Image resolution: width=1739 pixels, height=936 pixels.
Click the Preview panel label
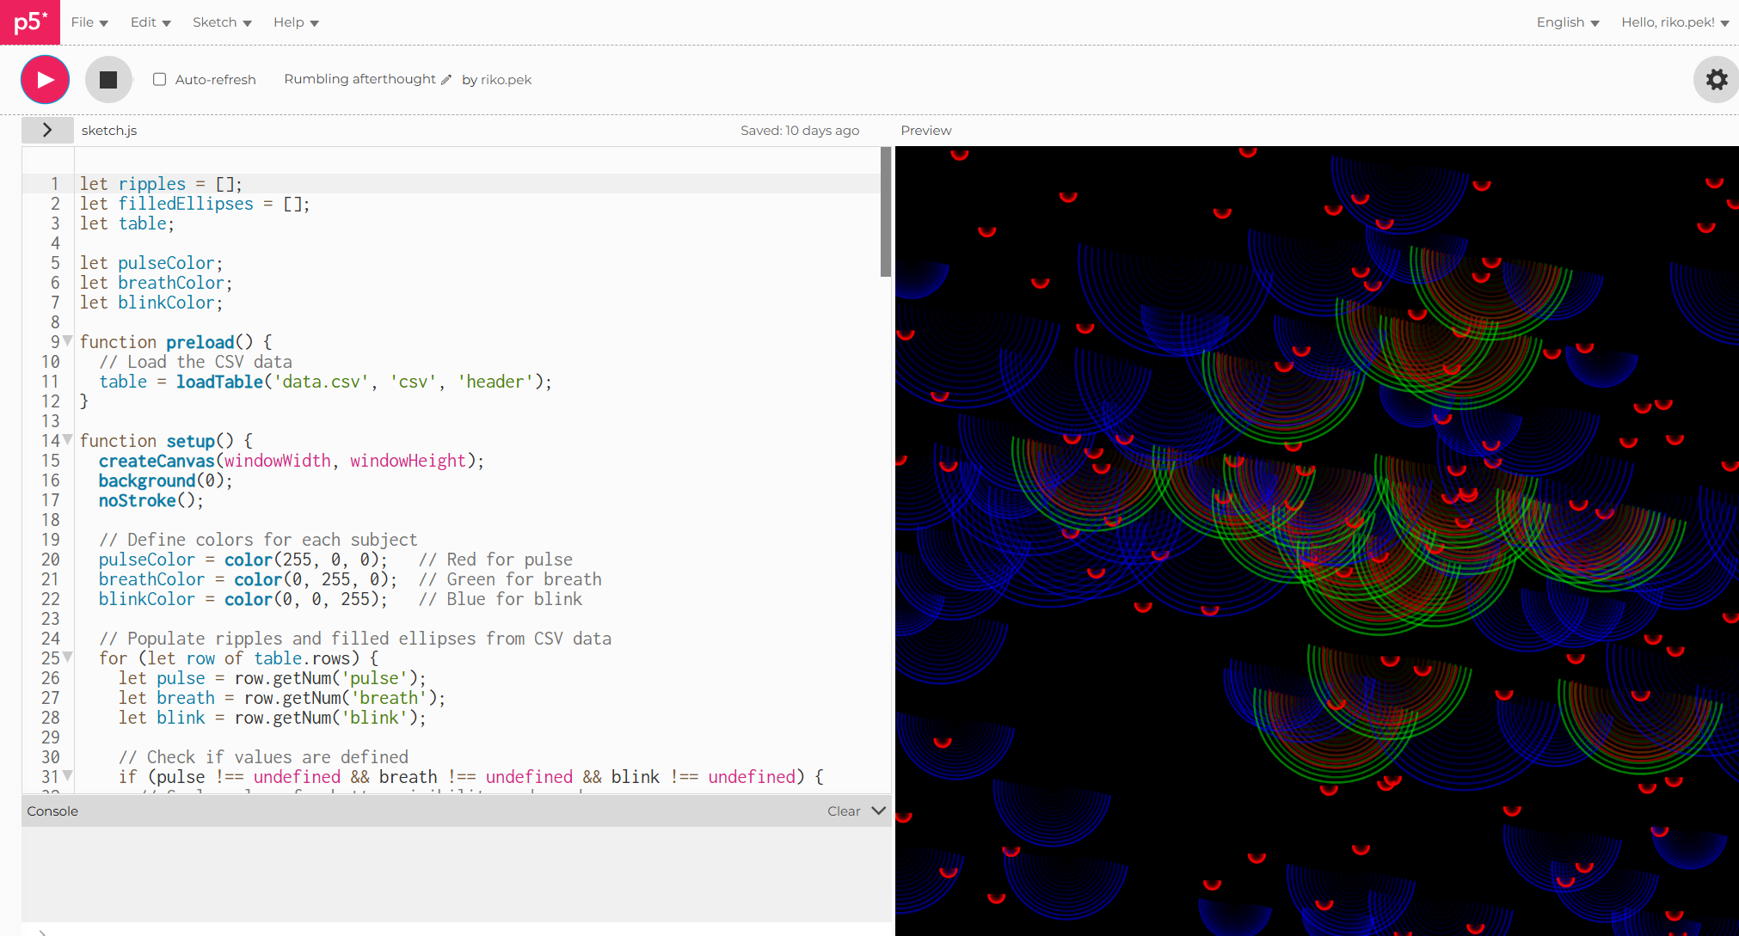point(926,130)
